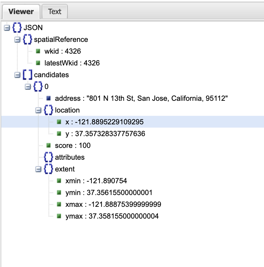Click the object icon beside extent

(x=48, y=169)
